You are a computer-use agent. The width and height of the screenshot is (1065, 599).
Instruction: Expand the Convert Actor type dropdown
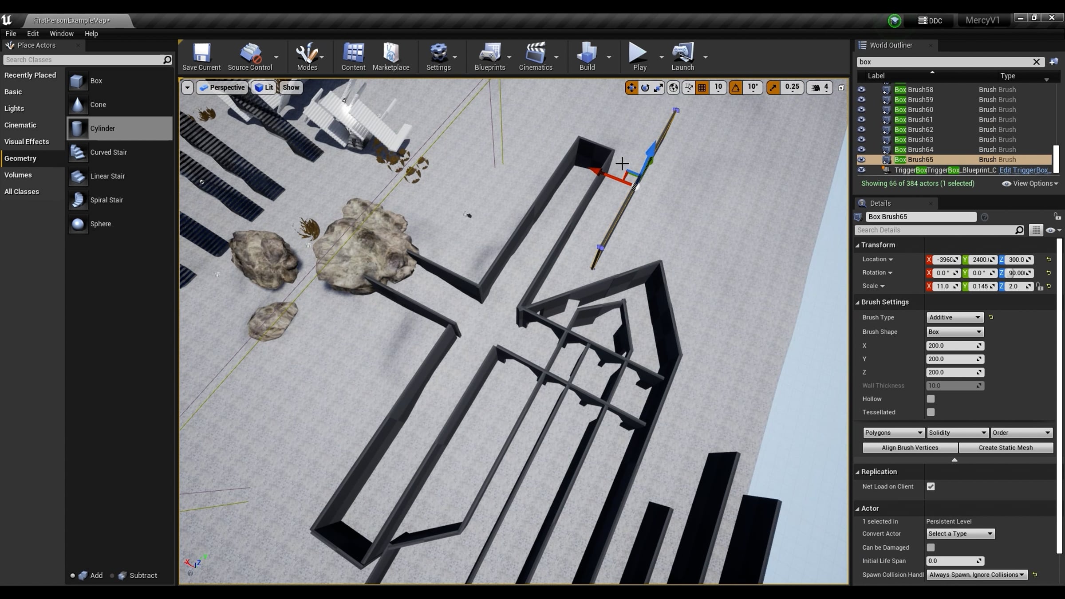coord(961,534)
